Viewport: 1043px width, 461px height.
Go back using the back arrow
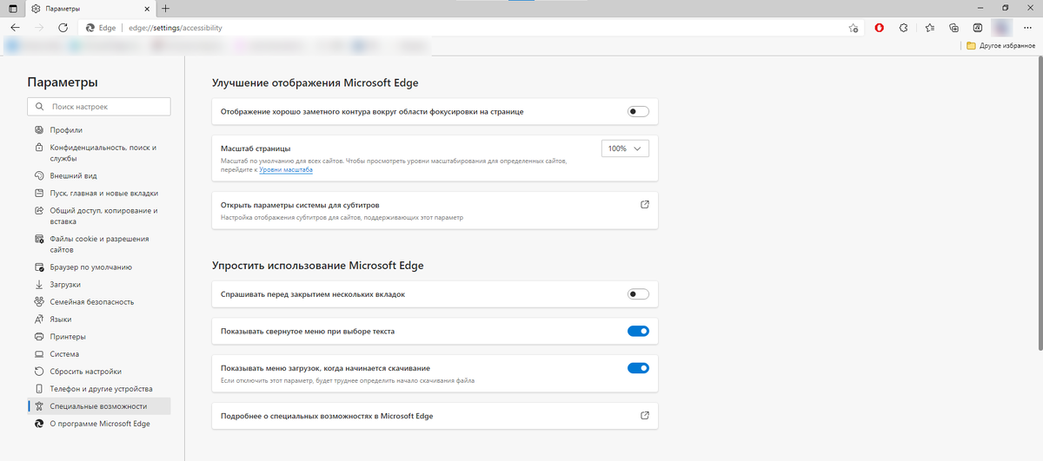pos(15,28)
